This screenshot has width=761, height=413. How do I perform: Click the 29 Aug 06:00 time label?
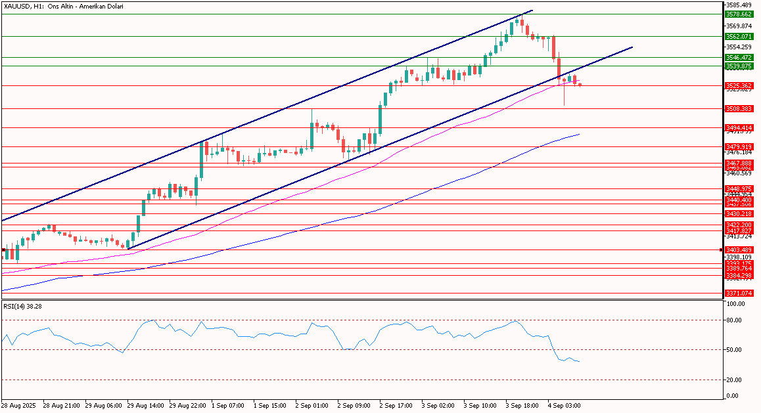tap(103, 405)
